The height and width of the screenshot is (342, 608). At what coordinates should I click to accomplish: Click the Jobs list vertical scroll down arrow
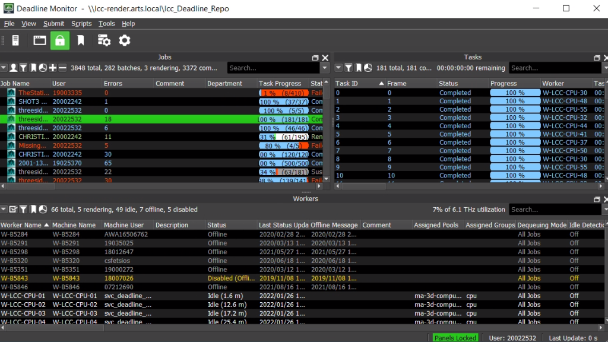326,179
